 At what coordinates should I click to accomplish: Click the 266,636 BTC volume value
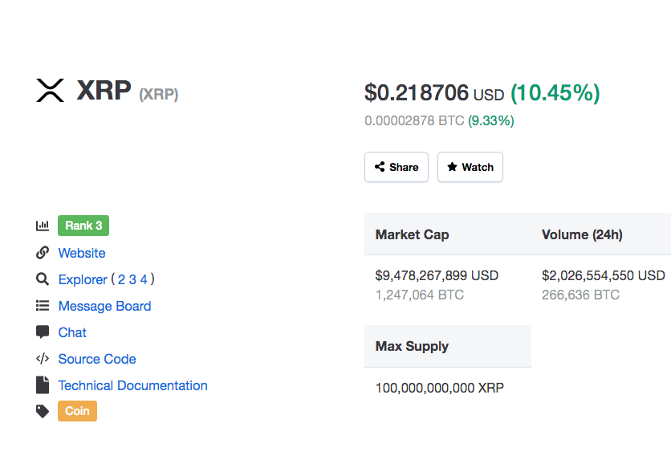(x=581, y=295)
